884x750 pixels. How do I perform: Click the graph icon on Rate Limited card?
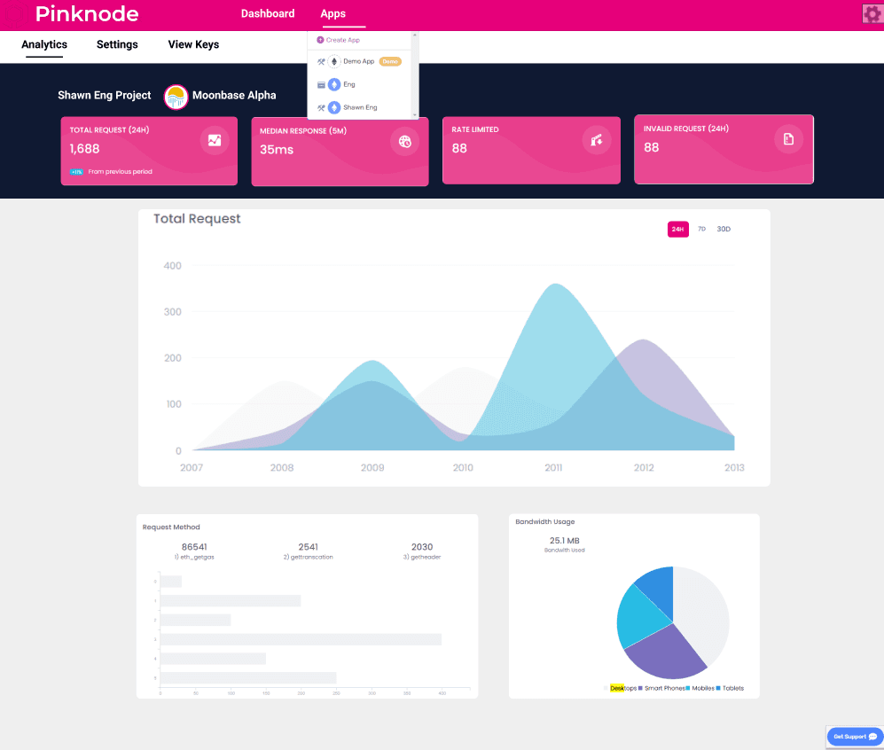coord(597,139)
